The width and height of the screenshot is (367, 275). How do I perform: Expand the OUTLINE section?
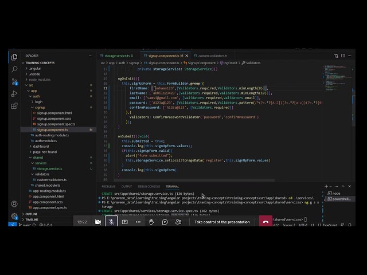coord(31,214)
